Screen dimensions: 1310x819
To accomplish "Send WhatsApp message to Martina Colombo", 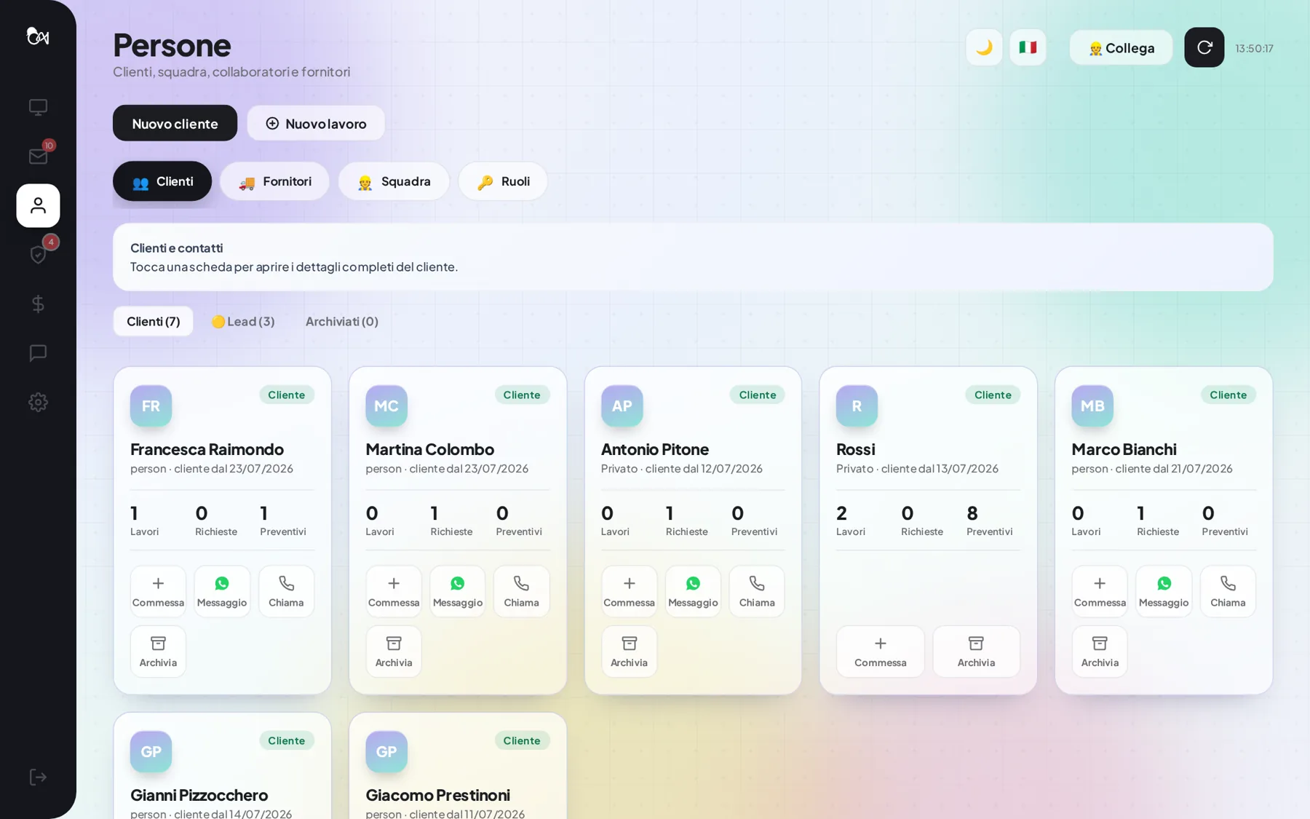I will 457,591.
